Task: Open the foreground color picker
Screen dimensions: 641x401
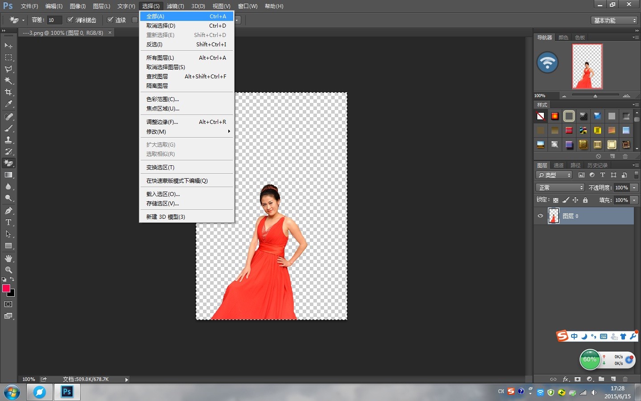Action: coord(6,288)
